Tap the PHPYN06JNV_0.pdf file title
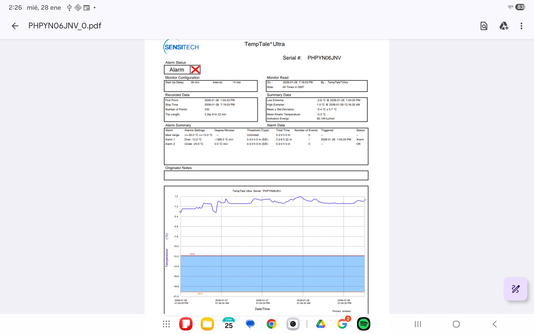Screen dimensions: 534x334 pyautogui.click(x=65, y=26)
